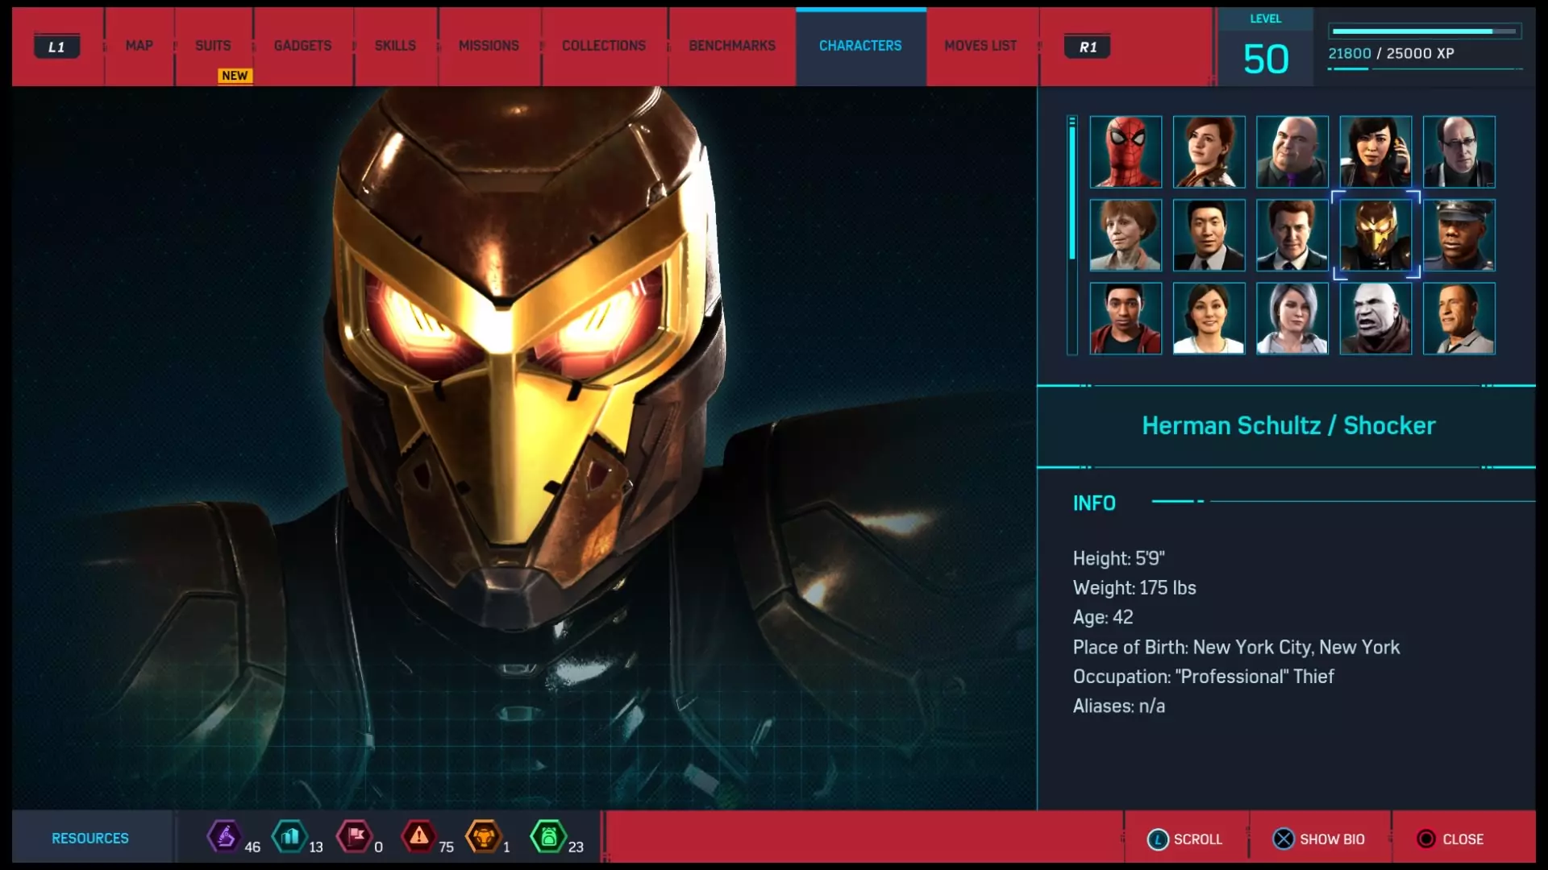Select the Martin Li portrait in suit

pyautogui.click(x=1209, y=235)
